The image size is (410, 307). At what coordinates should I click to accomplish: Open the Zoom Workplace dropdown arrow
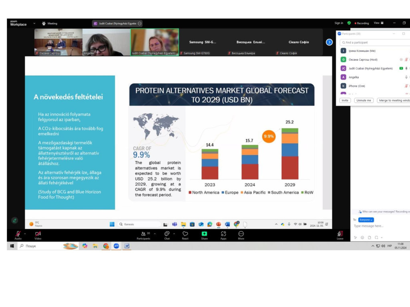(x=34, y=23)
